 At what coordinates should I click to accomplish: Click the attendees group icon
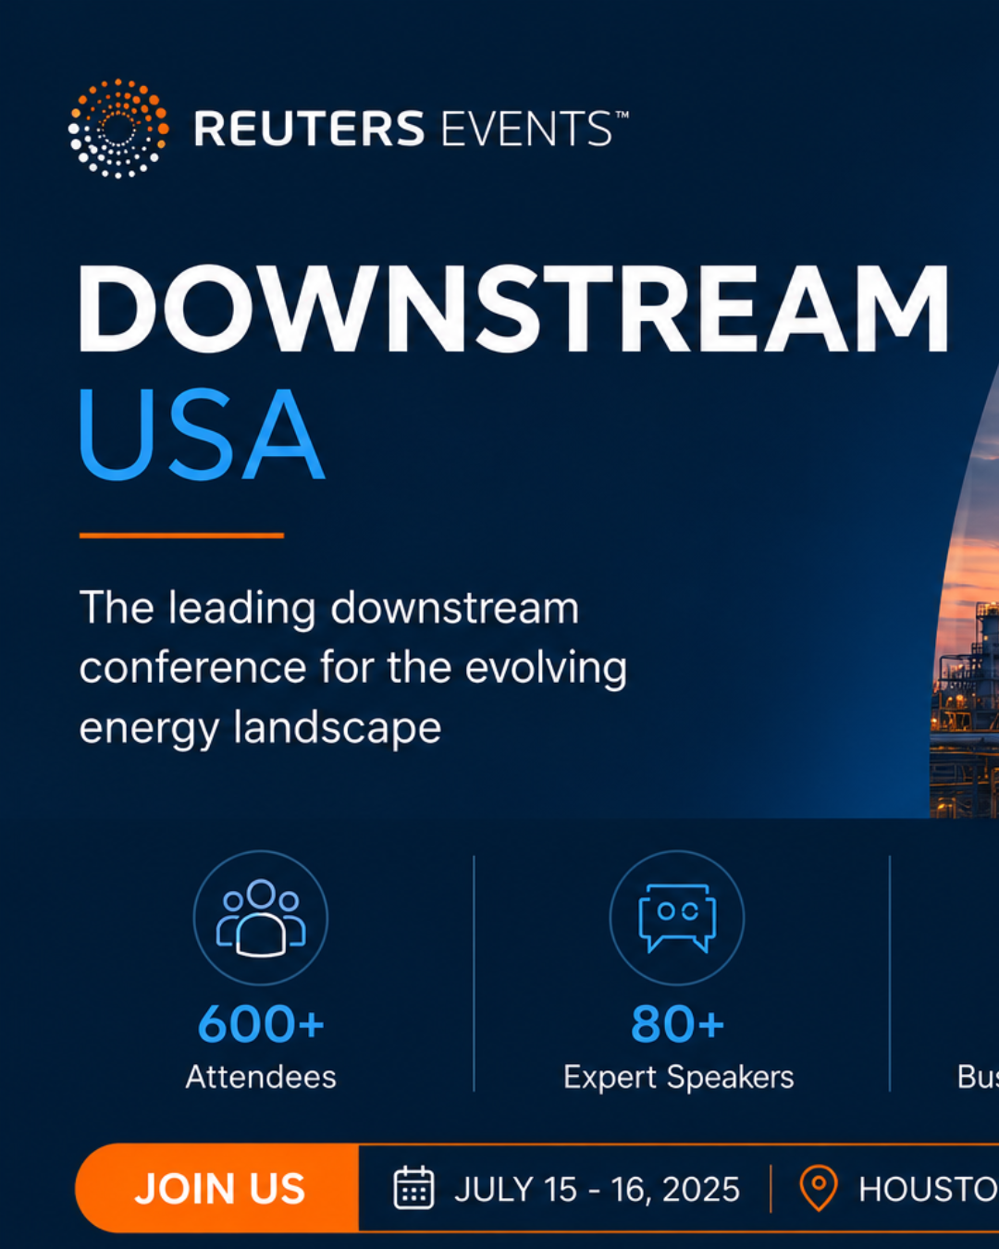pos(261,918)
